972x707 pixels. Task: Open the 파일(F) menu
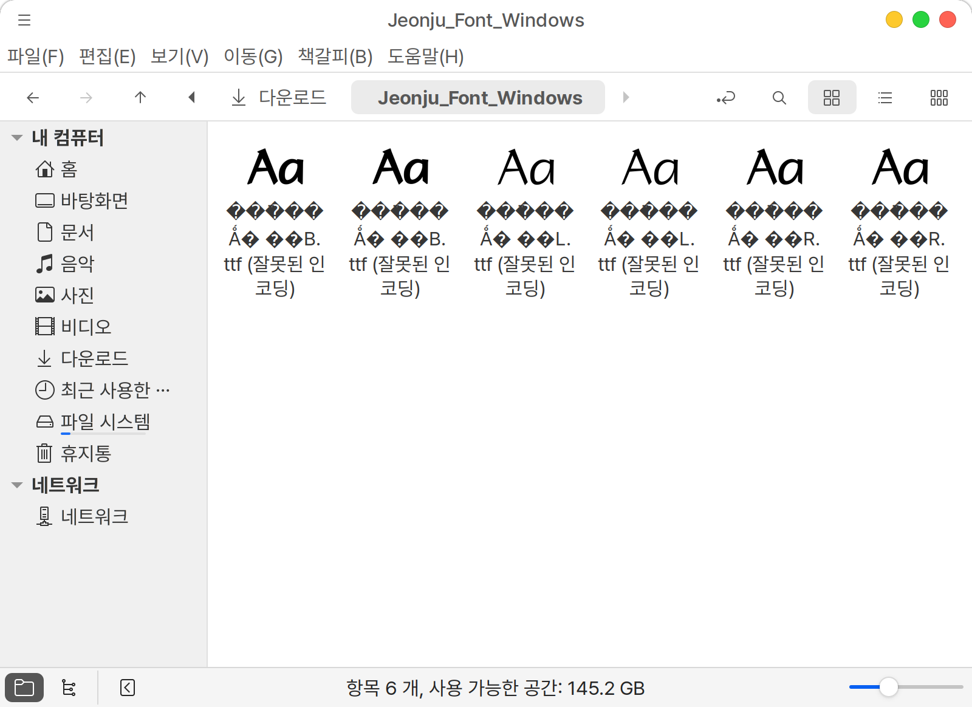coord(35,56)
